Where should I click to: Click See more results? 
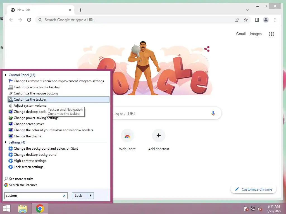click(21, 179)
